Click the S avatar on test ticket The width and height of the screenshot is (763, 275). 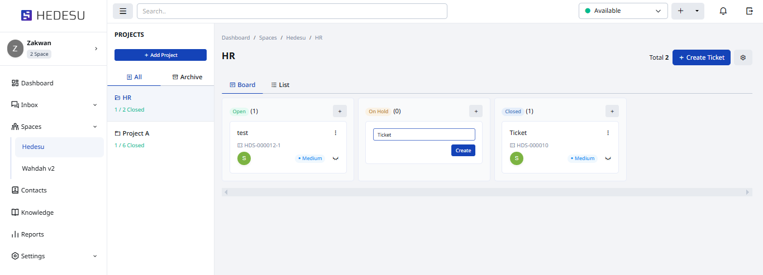(244, 158)
